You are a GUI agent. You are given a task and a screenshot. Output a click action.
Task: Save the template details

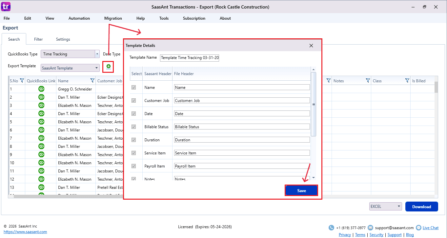click(x=301, y=191)
